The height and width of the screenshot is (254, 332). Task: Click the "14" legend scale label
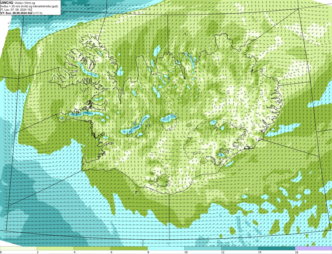tap(260, 252)
